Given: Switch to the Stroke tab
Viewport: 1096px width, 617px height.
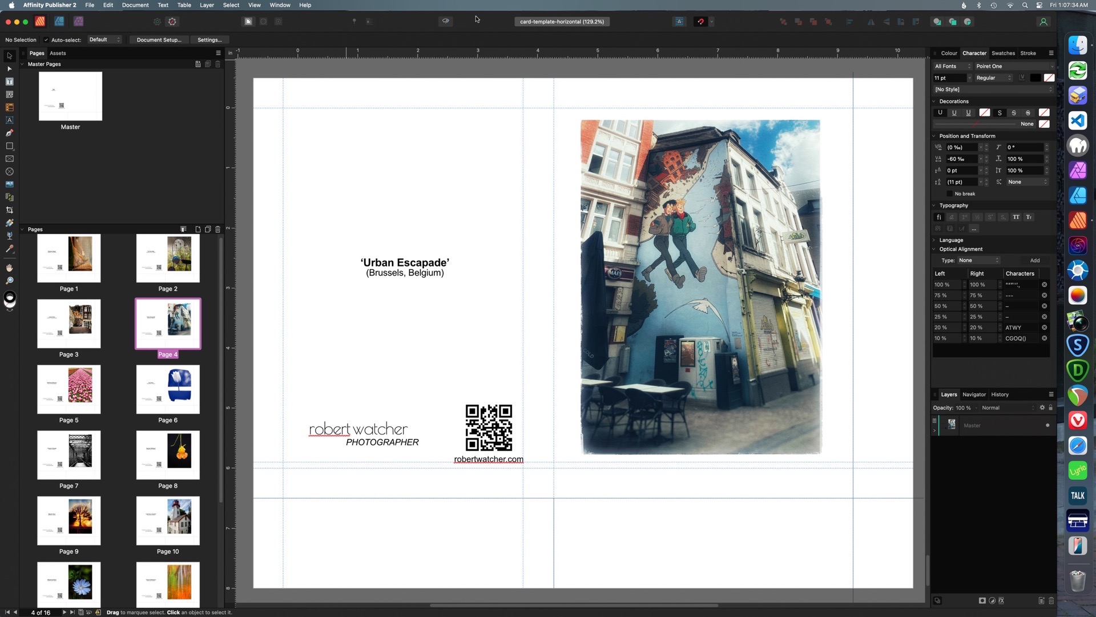Looking at the screenshot, I should (1028, 53).
